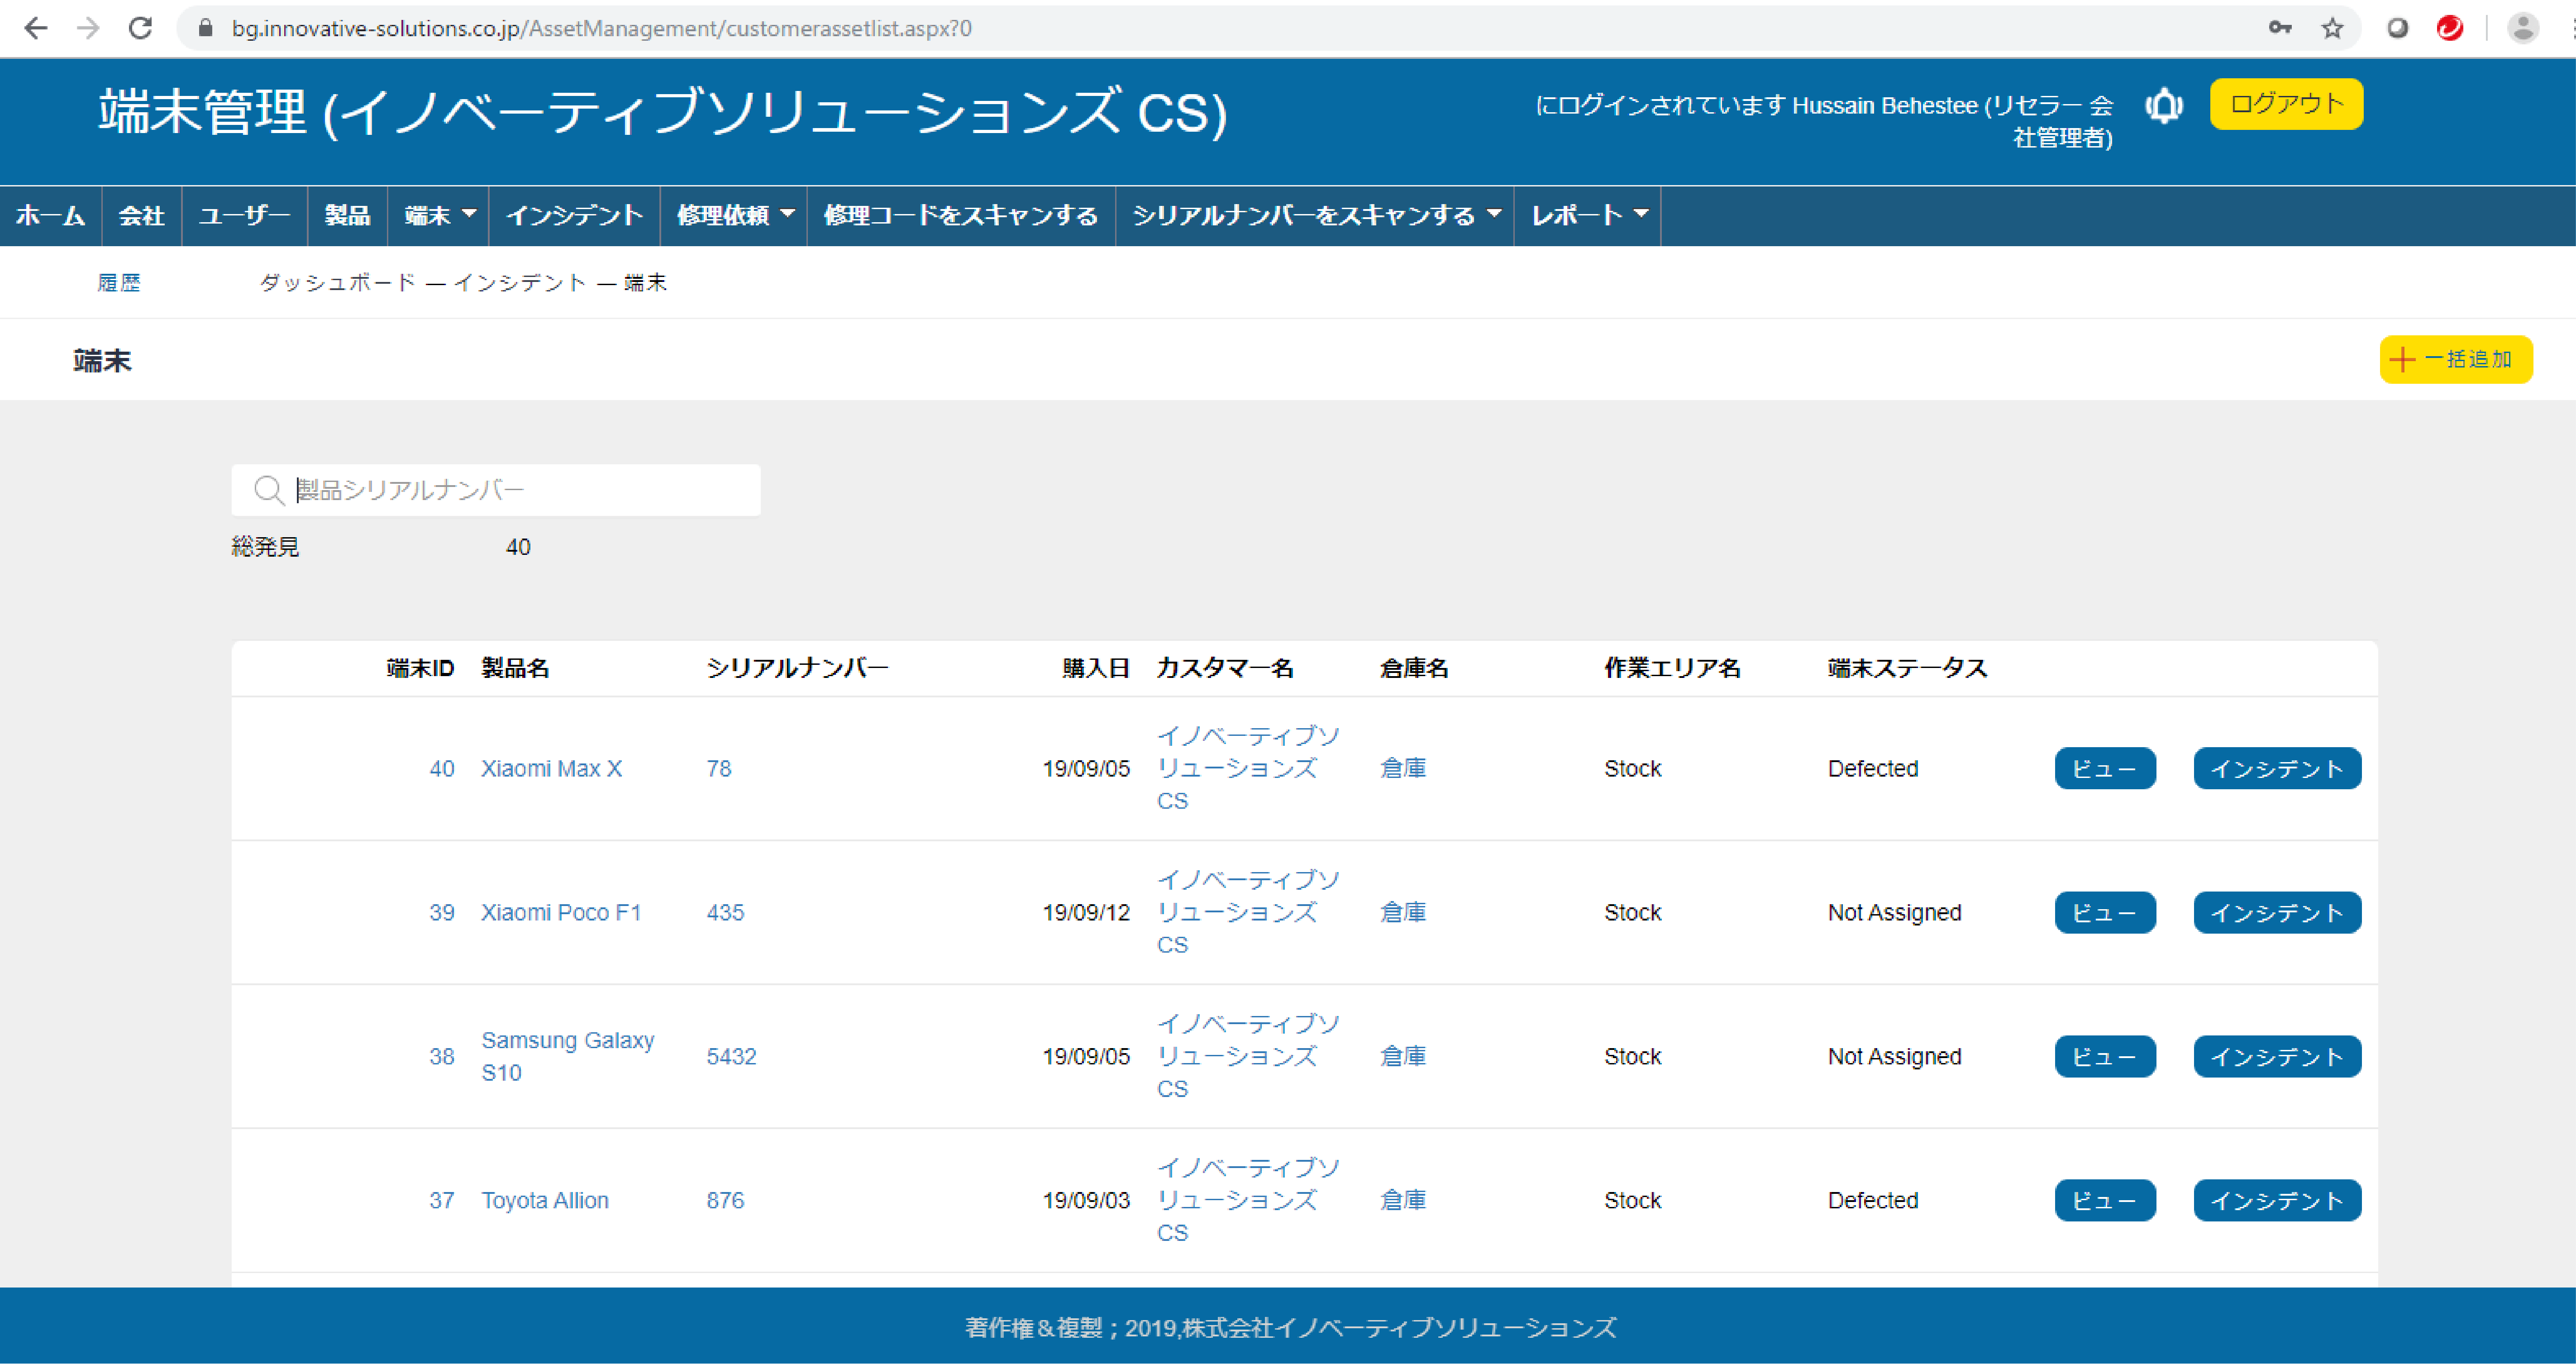Open 修理コードをスキャンする menu item
The image size is (2576, 1364).
point(960,216)
